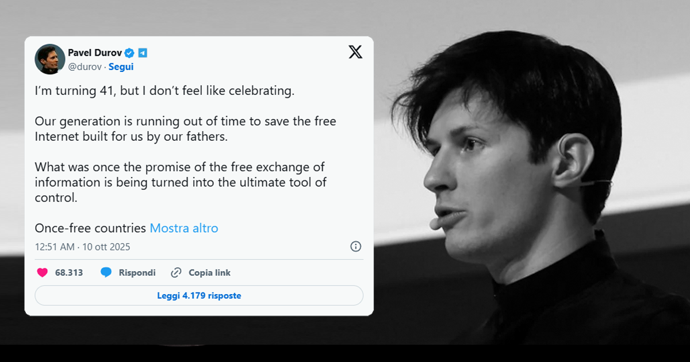Click the blue reply speech bubble icon
690x362 pixels.
(106, 273)
